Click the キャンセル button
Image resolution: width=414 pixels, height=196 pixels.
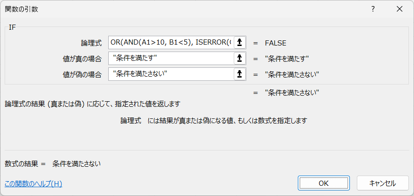[x=382, y=183]
